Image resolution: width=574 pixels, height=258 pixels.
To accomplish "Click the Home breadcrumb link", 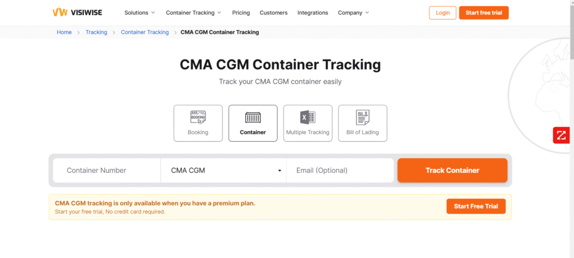I will (x=64, y=32).
